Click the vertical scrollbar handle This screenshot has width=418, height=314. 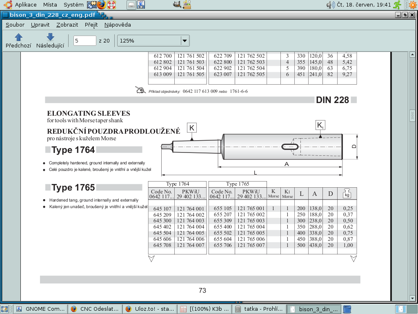point(412,116)
